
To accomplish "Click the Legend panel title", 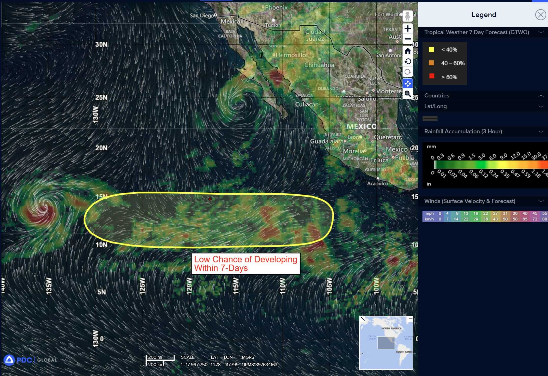I will point(484,15).
